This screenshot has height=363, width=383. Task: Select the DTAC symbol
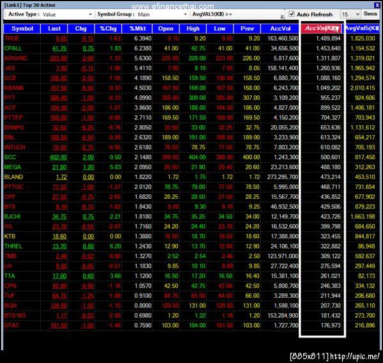pos(12,325)
